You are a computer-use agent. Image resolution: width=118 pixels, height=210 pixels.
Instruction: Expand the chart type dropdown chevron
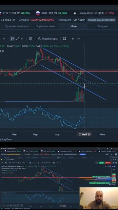(x=22, y=39)
